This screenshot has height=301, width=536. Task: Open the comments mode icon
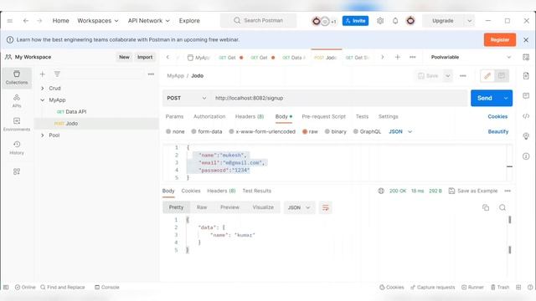502,76
